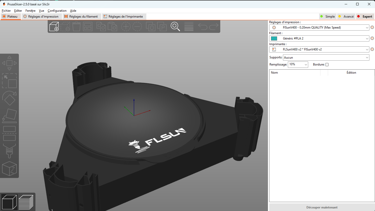Click the Search magnifier icon
375x211 pixels.
pos(175,27)
